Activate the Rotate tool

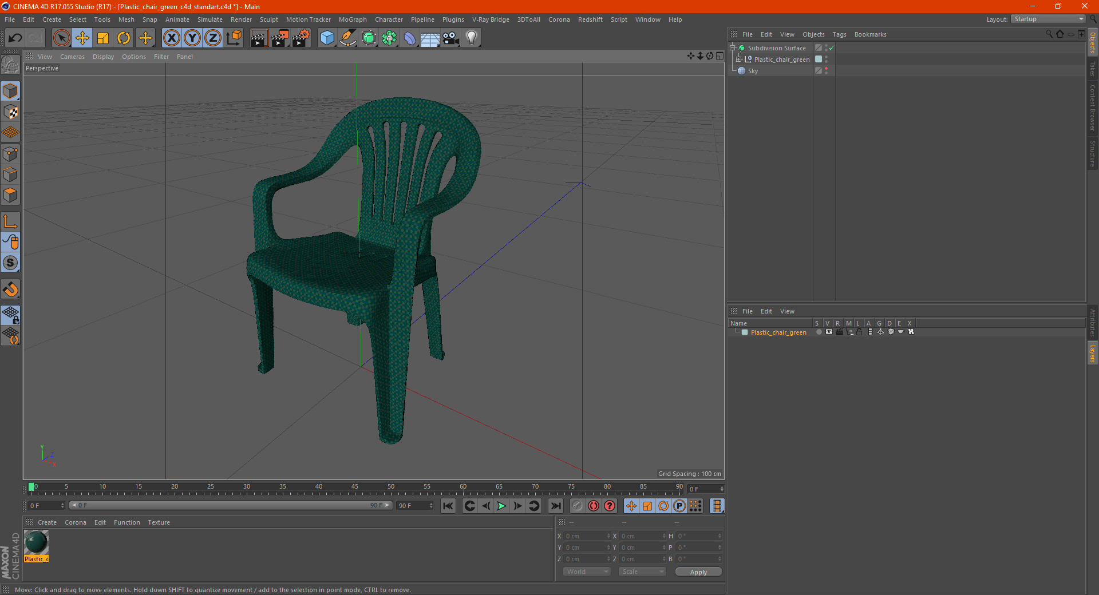(124, 38)
